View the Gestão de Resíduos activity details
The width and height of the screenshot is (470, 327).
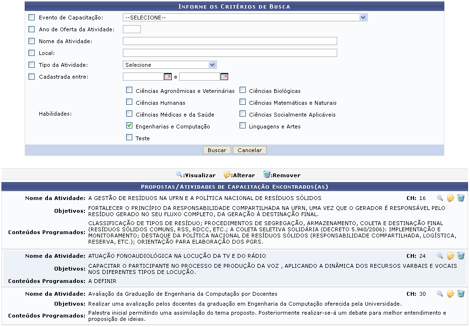440,198
